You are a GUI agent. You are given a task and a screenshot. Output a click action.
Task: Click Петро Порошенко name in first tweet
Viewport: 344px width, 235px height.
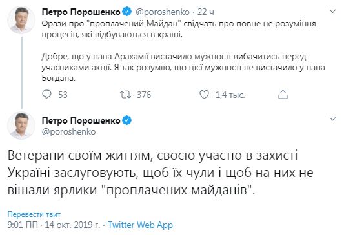tap(81, 12)
